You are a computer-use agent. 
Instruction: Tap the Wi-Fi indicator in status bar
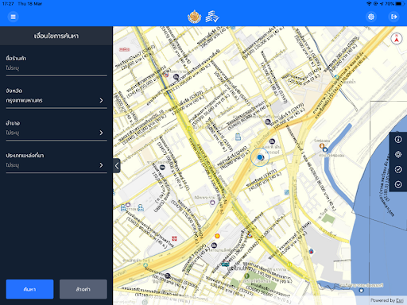369,4
